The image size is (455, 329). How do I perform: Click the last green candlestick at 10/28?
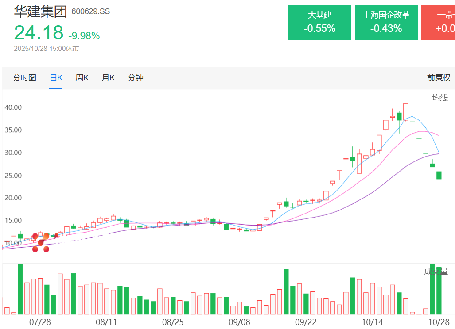pyautogui.click(x=439, y=175)
